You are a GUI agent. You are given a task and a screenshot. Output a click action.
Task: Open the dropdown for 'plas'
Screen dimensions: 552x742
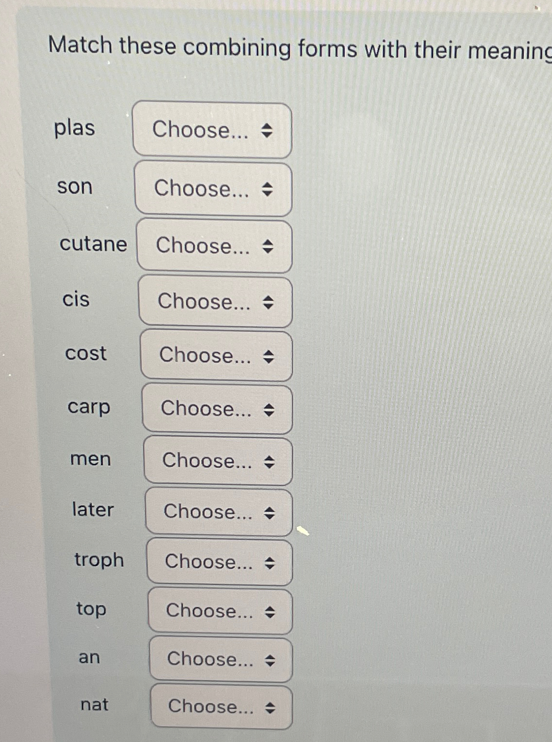coord(212,129)
